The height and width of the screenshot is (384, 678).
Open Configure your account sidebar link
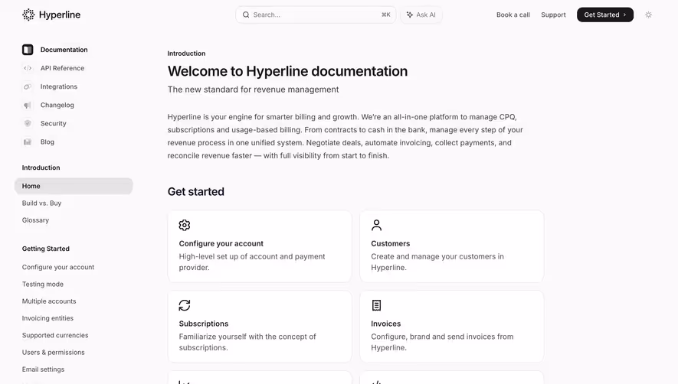tap(58, 268)
